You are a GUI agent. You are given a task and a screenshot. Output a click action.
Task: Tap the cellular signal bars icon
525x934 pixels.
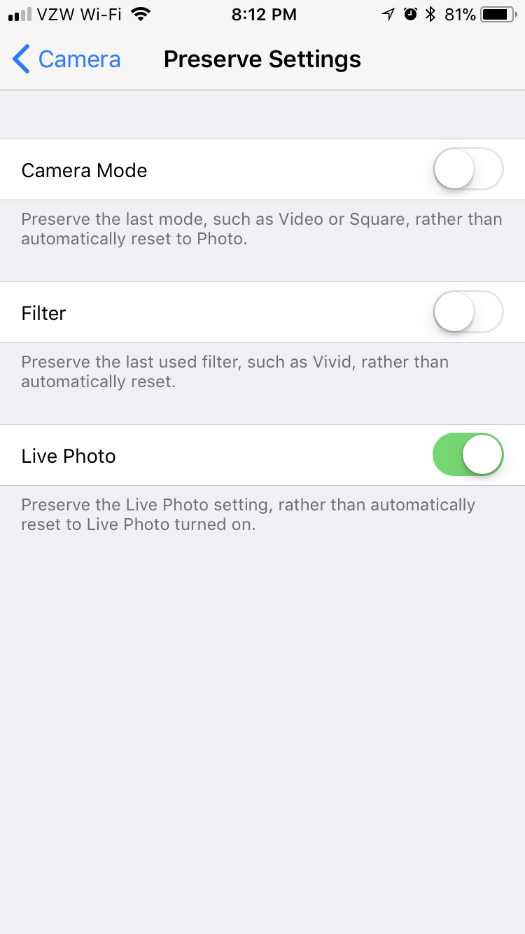pyautogui.click(x=20, y=15)
